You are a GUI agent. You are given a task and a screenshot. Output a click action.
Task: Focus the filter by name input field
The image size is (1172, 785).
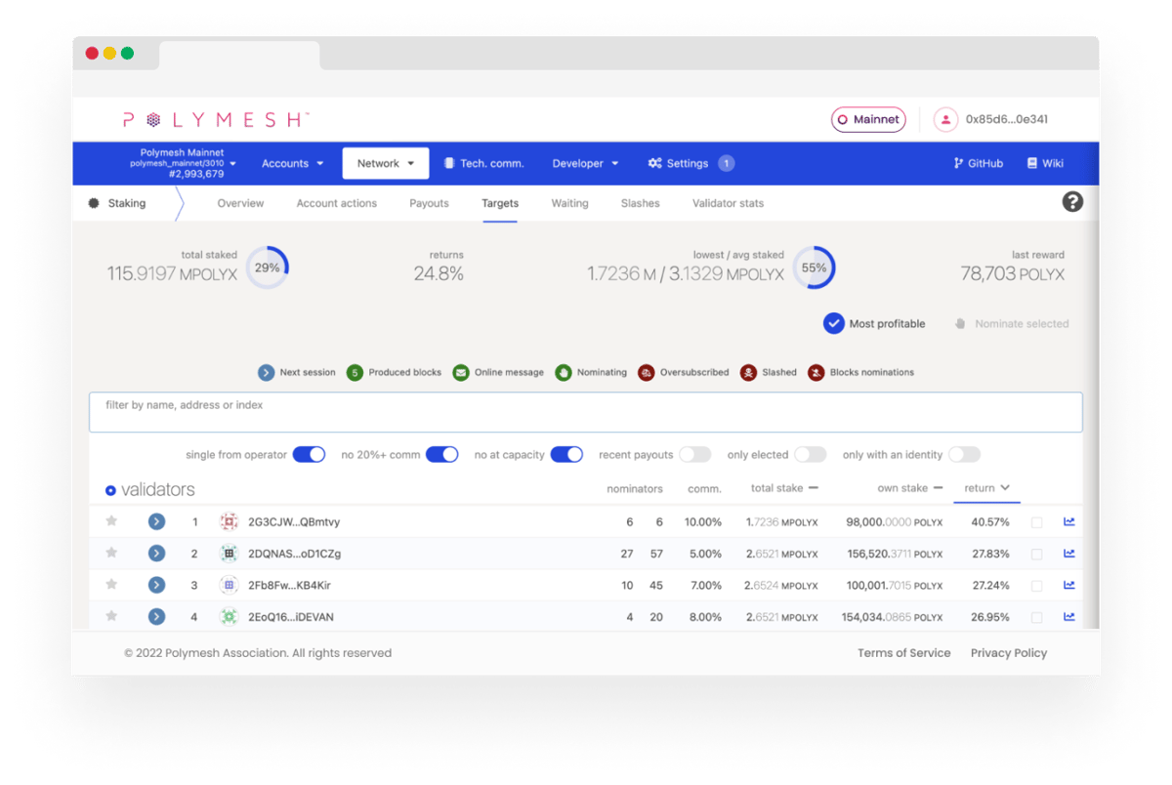tap(586, 412)
